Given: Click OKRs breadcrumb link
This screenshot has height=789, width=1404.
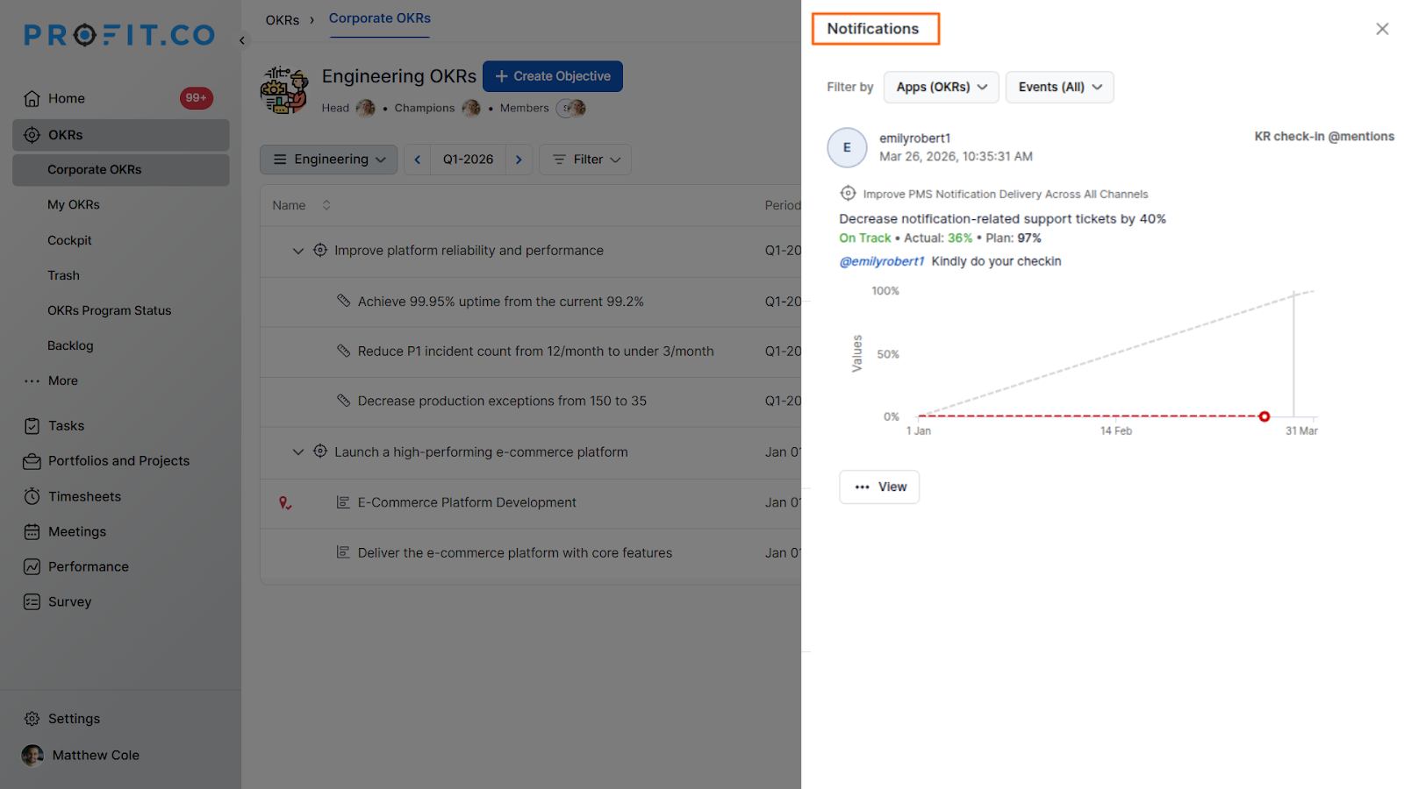Looking at the screenshot, I should pos(283,19).
